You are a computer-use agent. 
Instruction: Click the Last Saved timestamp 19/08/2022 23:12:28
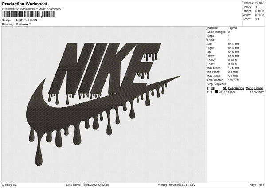coord(95,184)
